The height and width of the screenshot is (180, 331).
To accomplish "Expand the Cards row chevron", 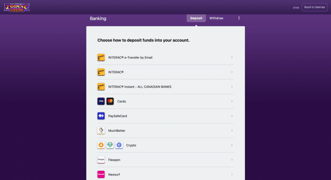I will 232,101.
